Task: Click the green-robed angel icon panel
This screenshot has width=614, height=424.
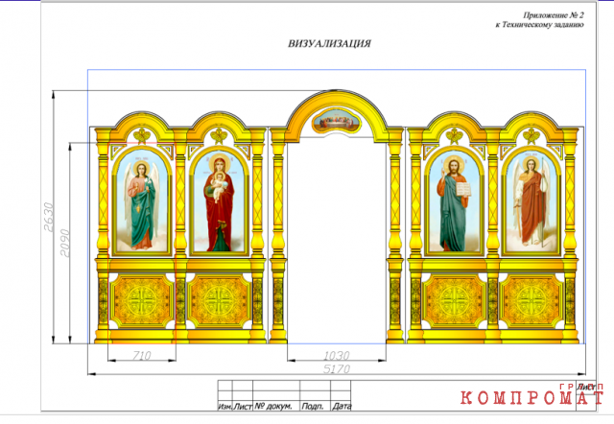Action: point(142,201)
